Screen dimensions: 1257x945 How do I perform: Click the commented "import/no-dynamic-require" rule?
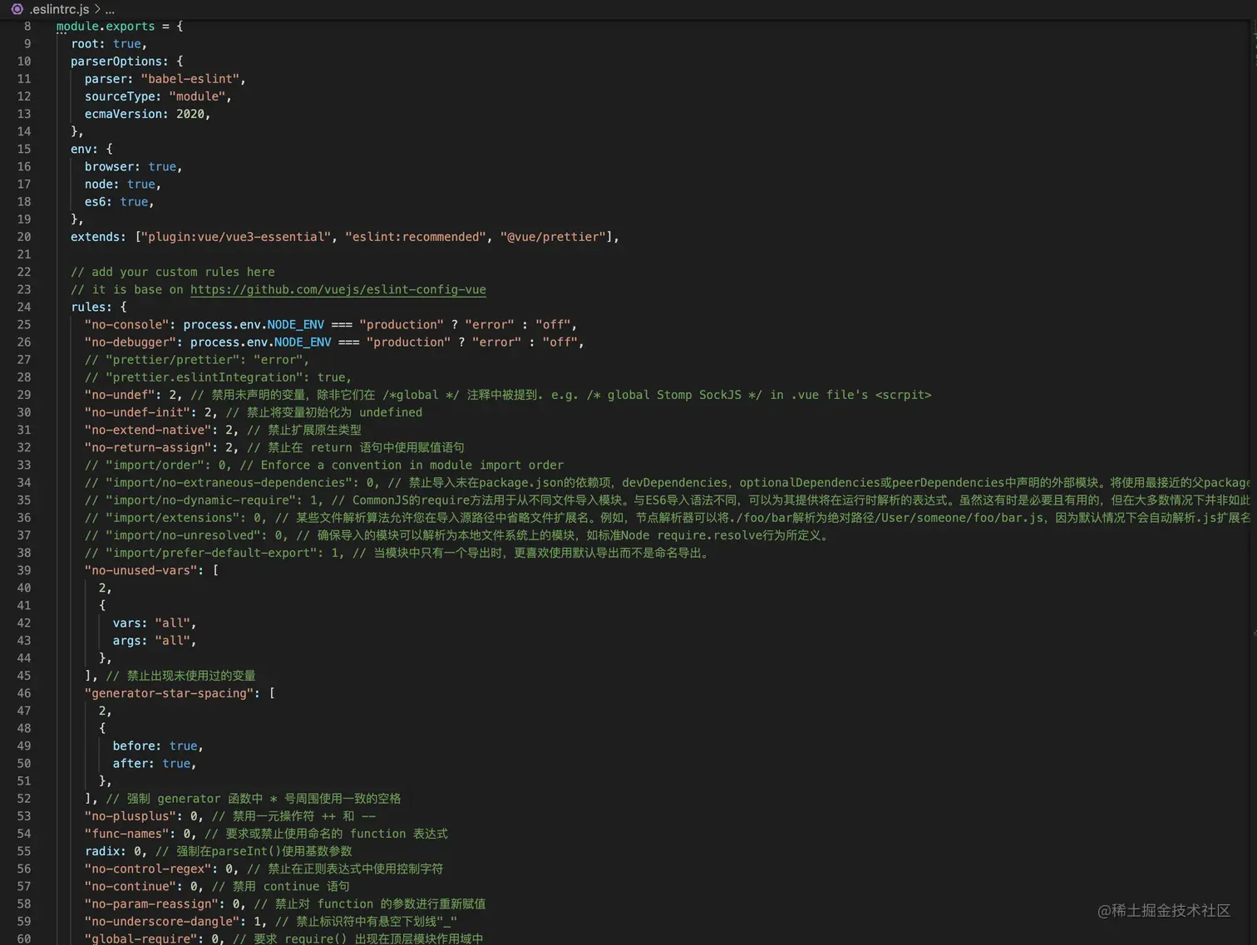tap(666, 500)
